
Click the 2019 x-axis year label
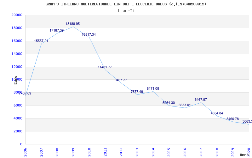[x=233, y=152]
